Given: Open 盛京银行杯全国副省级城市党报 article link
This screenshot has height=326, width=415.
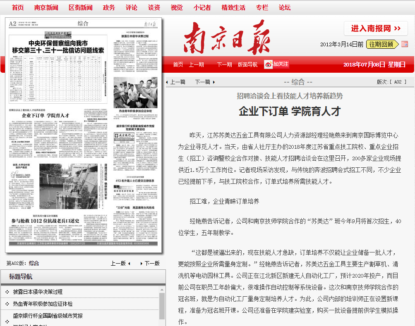Looking at the screenshot, I should click(x=48, y=316).
